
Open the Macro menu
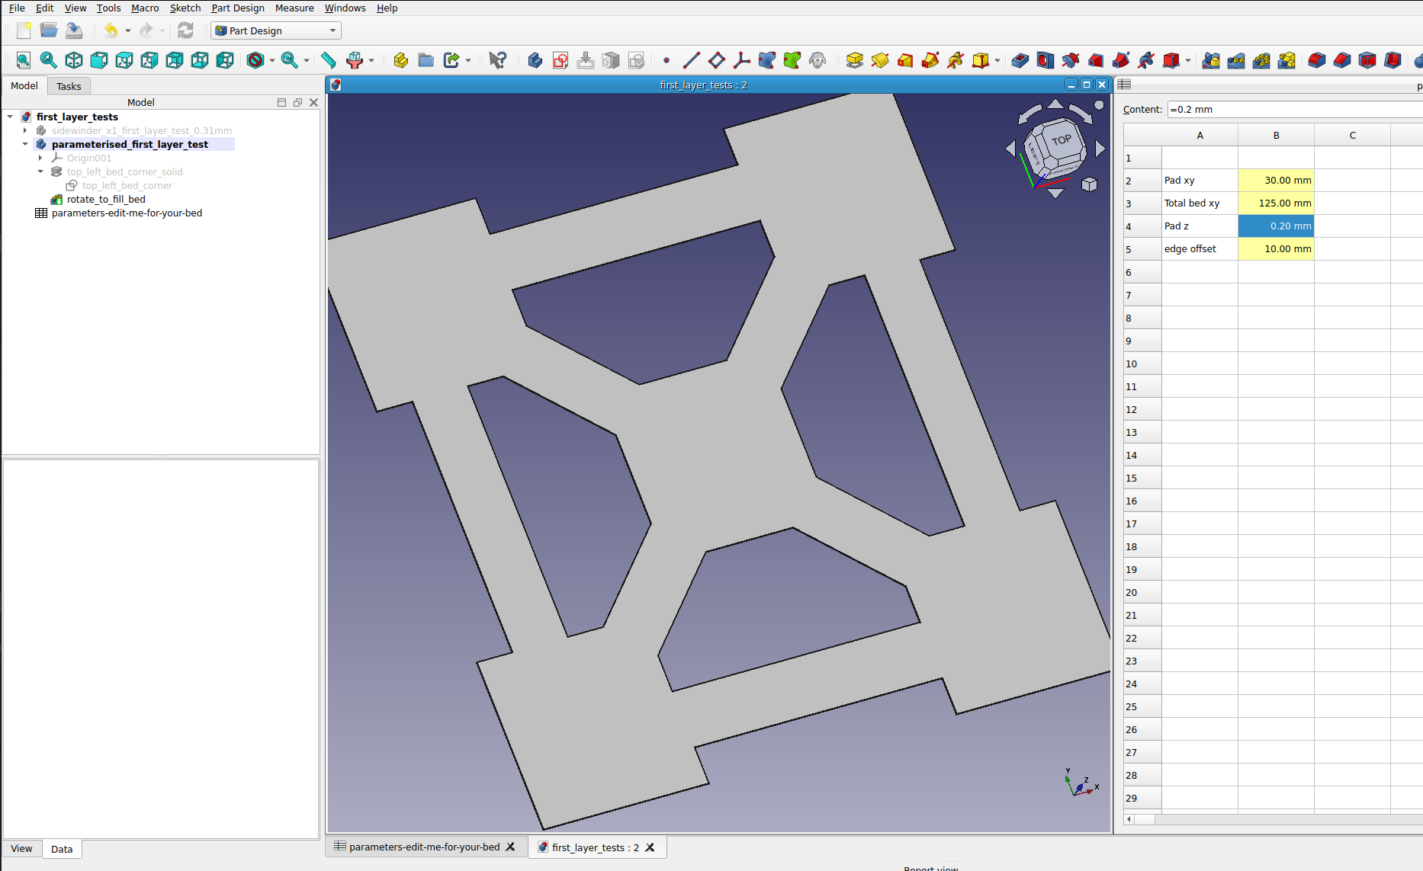tap(145, 8)
